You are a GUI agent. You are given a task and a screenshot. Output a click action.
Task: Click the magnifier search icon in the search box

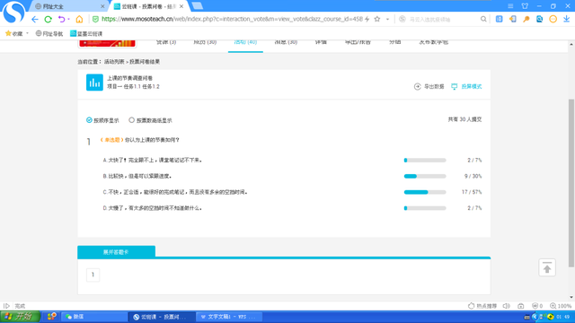coord(483,19)
